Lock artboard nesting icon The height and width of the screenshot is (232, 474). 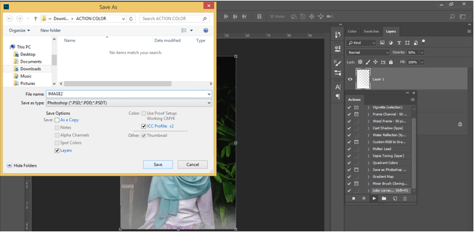[x=383, y=62]
